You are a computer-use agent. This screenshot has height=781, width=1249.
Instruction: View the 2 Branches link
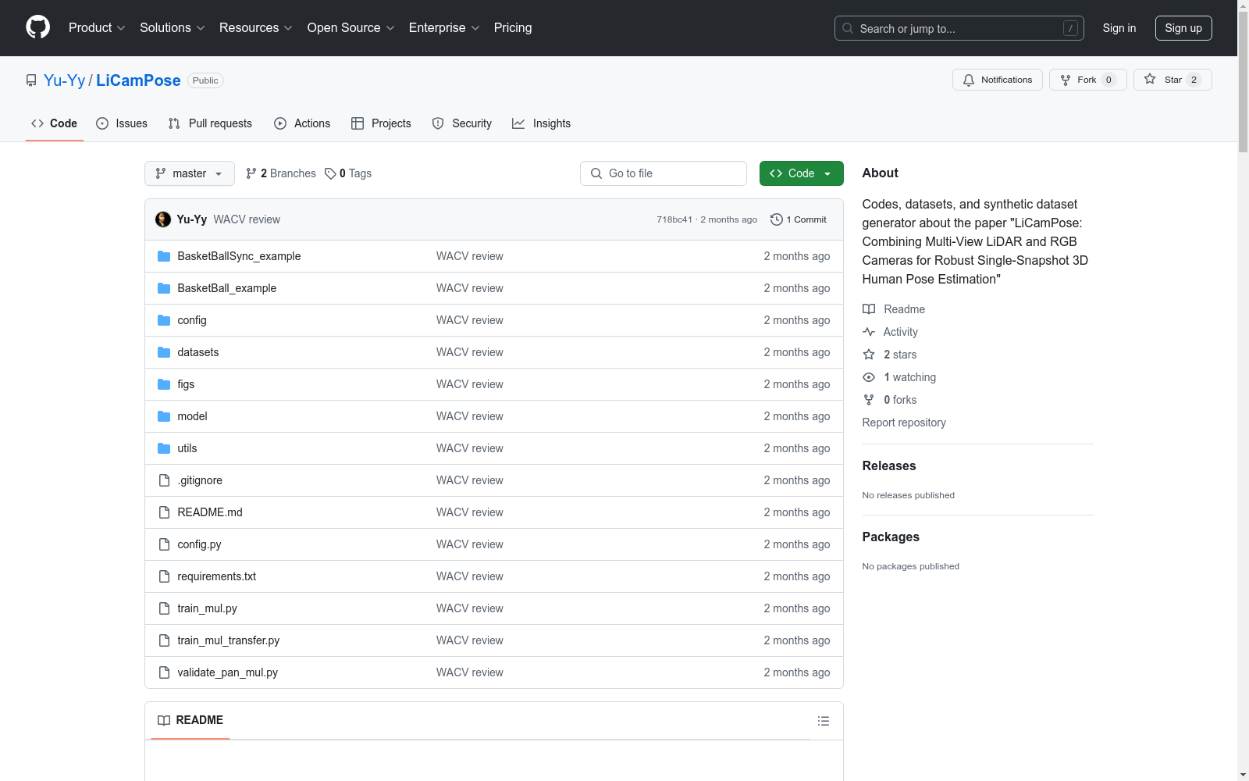281,173
